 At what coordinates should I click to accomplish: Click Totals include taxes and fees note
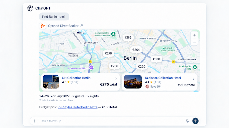click(56, 100)
